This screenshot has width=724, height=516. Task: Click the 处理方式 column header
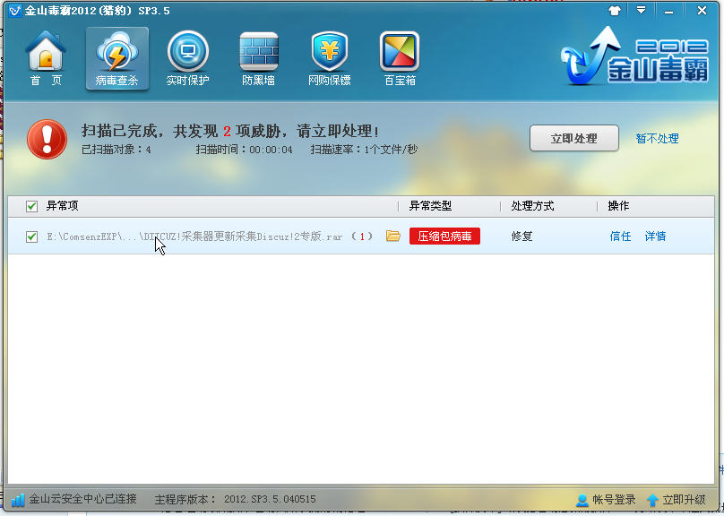pos(532,206)
